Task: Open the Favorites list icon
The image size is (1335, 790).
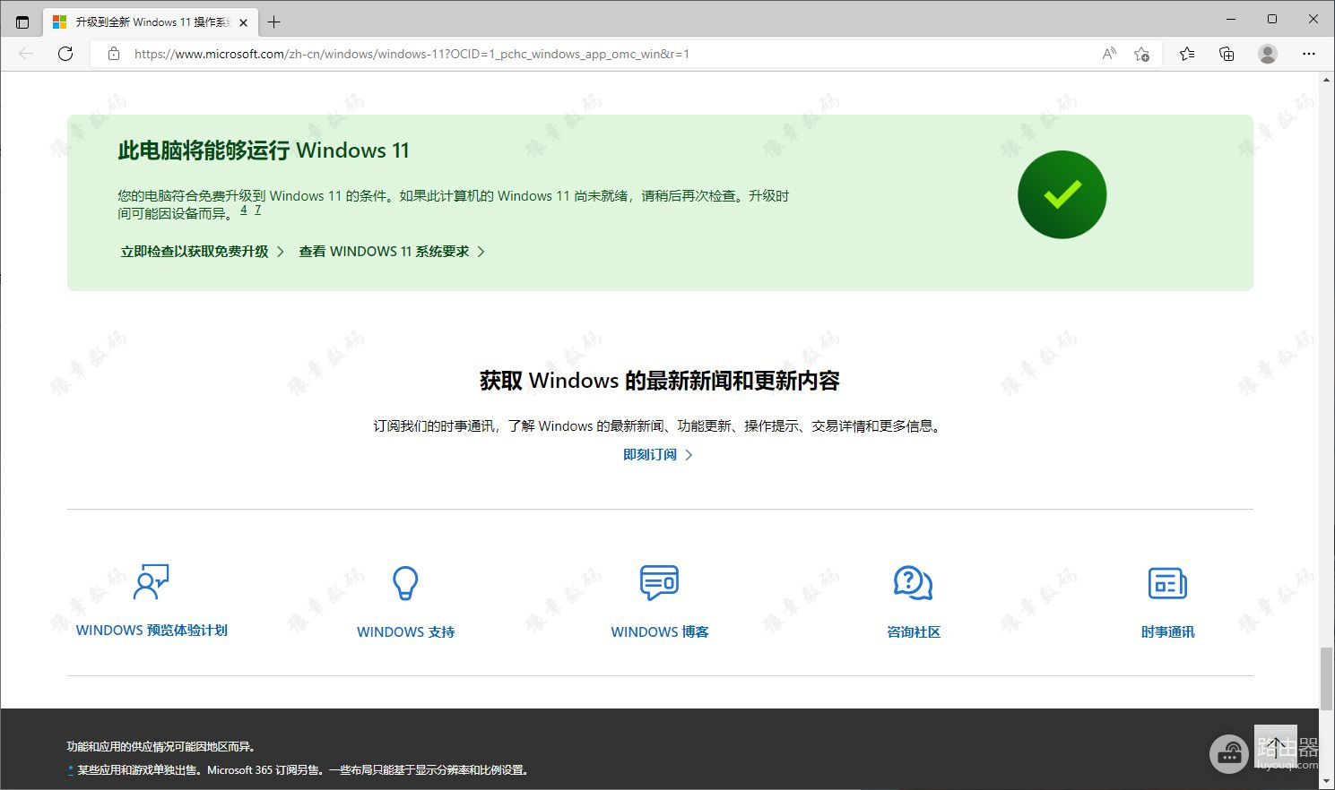Action: click(1187, 54)
